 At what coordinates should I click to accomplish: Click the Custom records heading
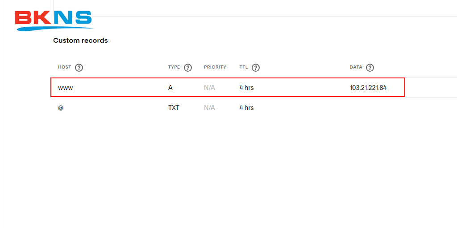(x=80, y=41)
